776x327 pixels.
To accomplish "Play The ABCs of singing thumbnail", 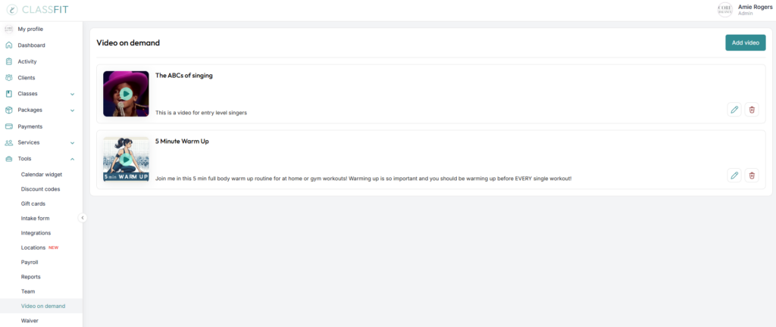I will 126,94.
